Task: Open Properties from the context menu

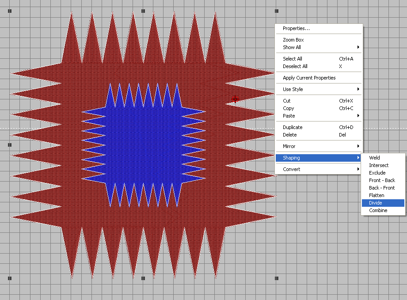Action: pyautogui.click(x=296, y=29)
